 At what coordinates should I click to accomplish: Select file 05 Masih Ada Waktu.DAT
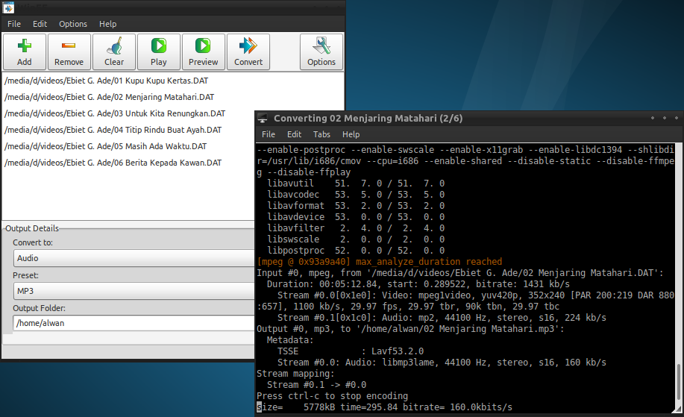tap(106, 146)
